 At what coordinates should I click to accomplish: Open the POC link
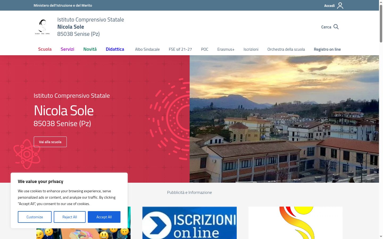205,49
